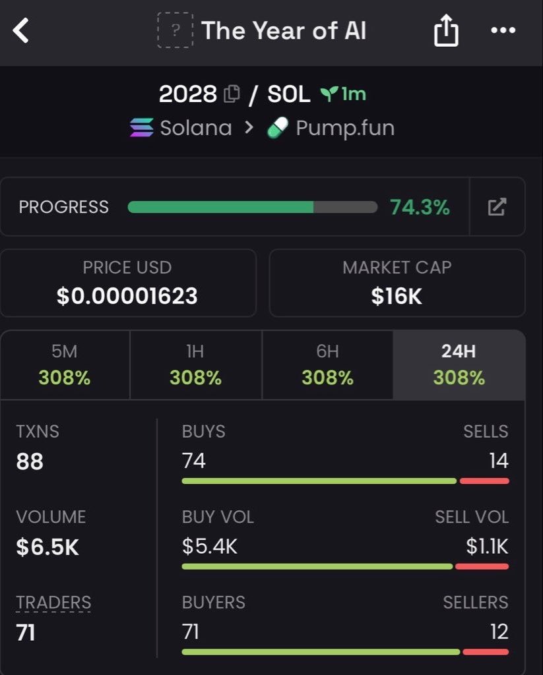Click the underlined Traders label

(x=53, y=602)
